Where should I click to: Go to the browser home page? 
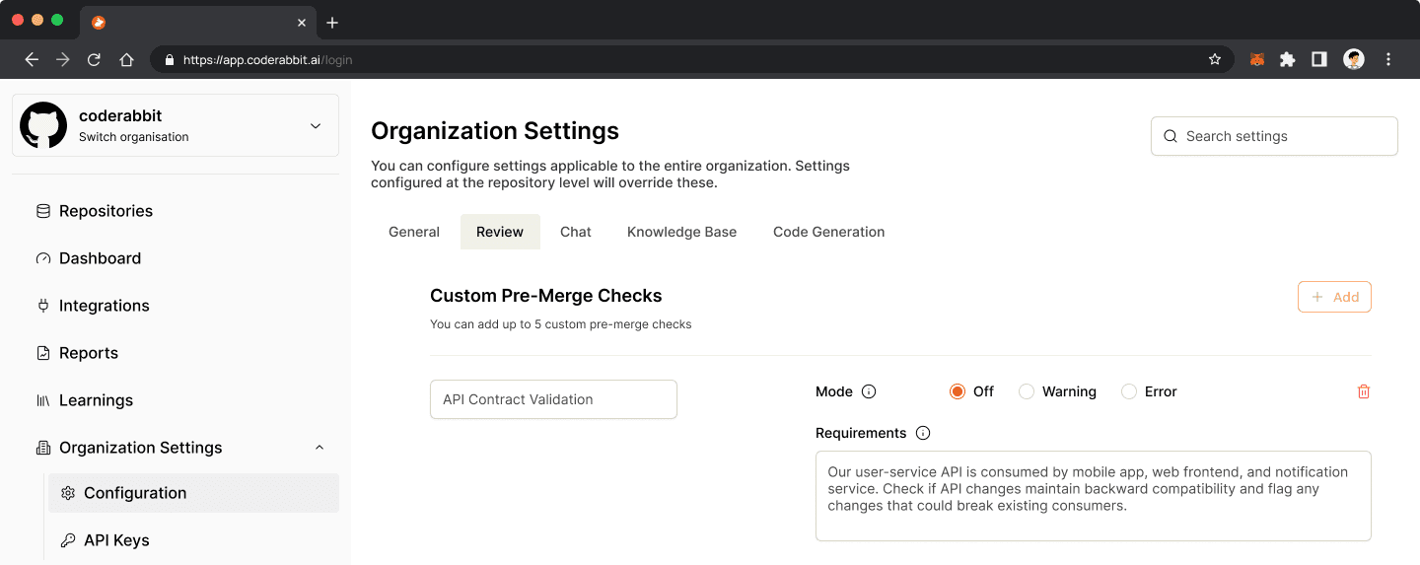point(126,59)
